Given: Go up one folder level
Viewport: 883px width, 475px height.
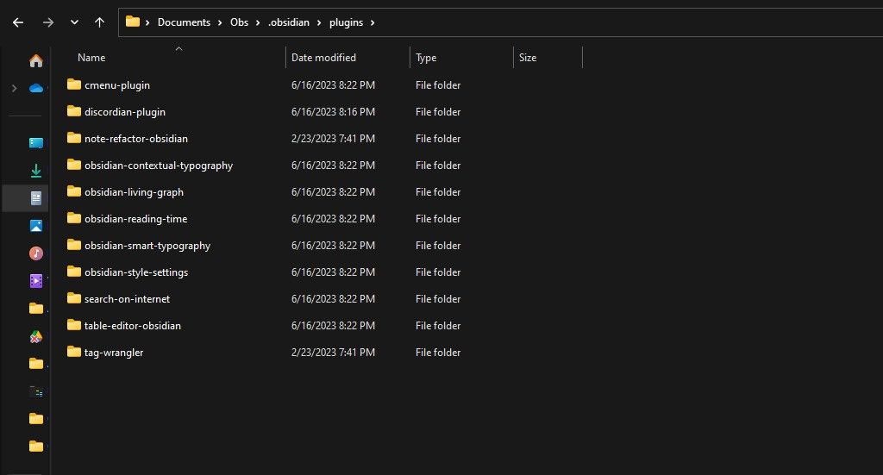Looking at the screenshot, I should click(100, 22).
